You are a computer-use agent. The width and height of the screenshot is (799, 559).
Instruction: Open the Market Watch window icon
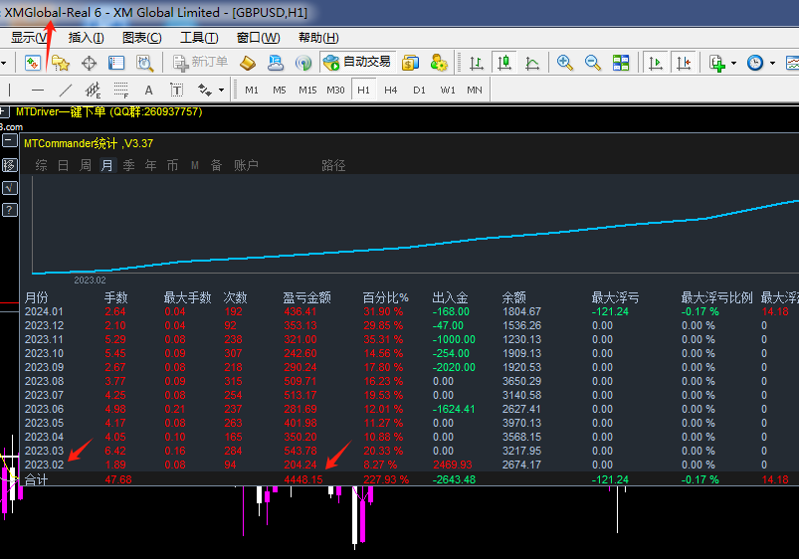pos(33,63)
